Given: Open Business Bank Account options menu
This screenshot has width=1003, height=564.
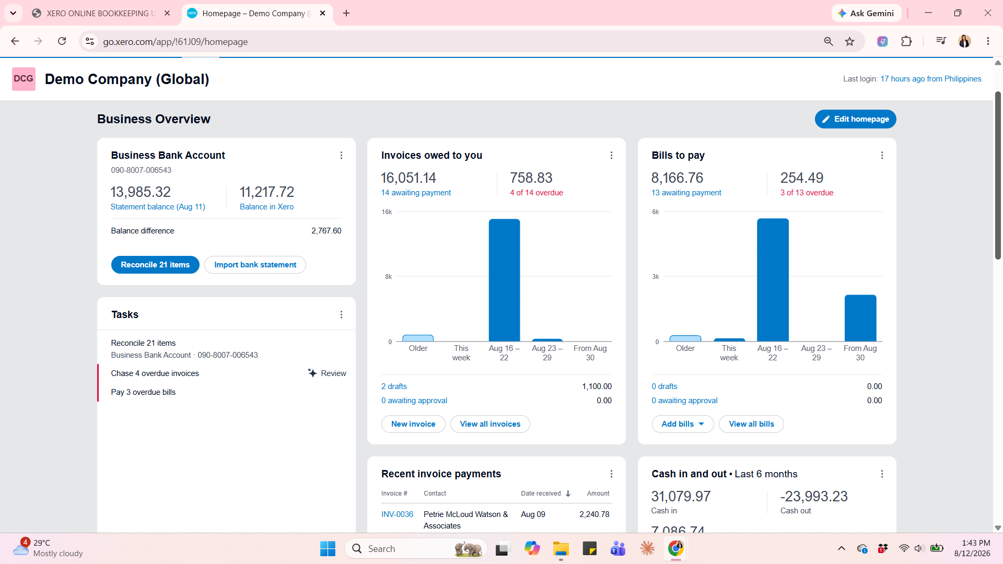Looking at the screenshot, I should coord(341,156).
